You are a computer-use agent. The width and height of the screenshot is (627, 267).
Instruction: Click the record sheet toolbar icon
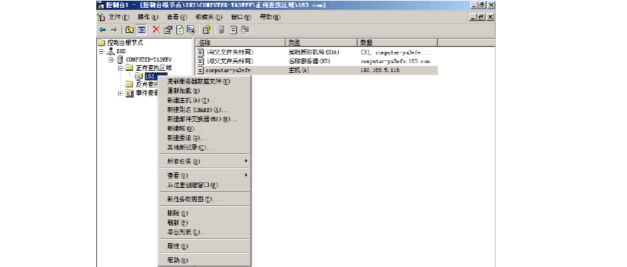pyautogui.click(x=234, y=29)
